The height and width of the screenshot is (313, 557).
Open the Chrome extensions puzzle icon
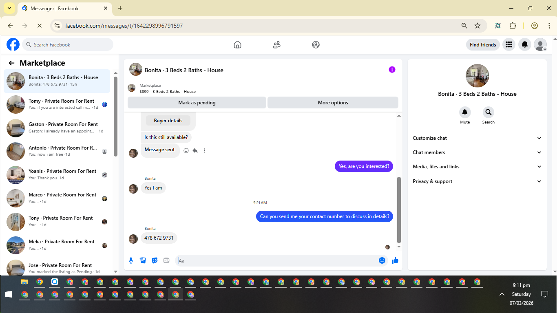pos(513,26)
